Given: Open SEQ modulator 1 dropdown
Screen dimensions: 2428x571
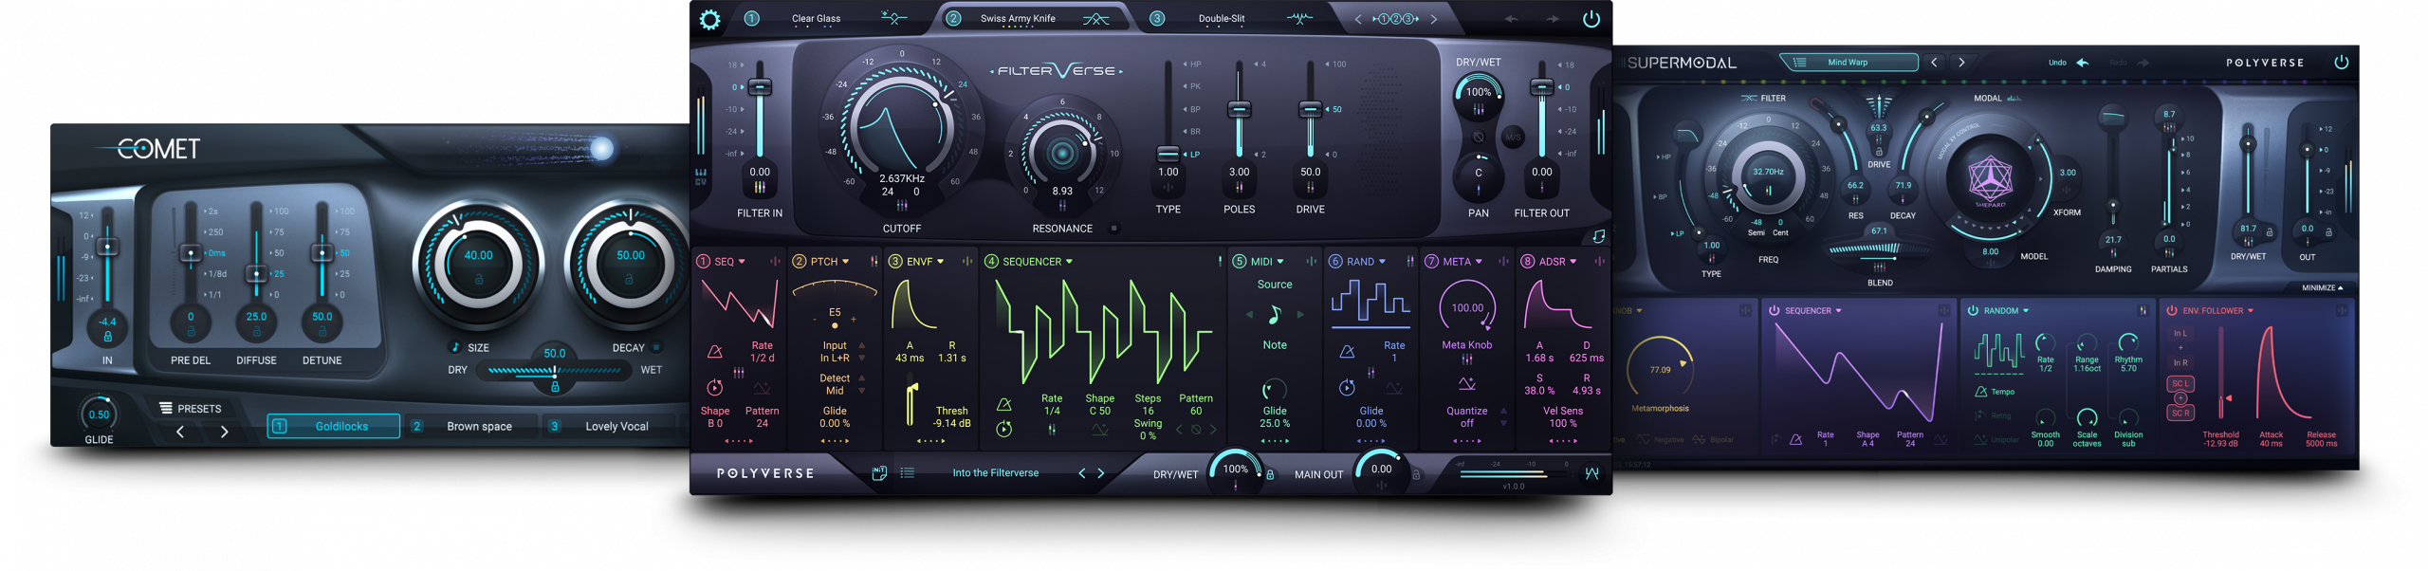Looking at the screenshot, I should coord(742,262).
